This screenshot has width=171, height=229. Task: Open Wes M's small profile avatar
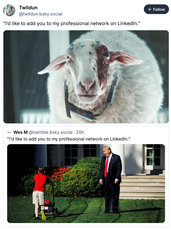pos(9,132)
